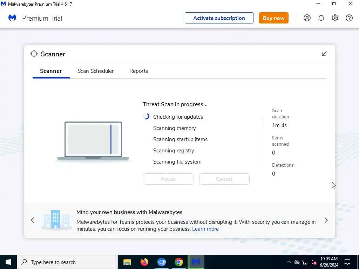
Task: Click the Scanner crosshair icon
Action: (34, 54)
